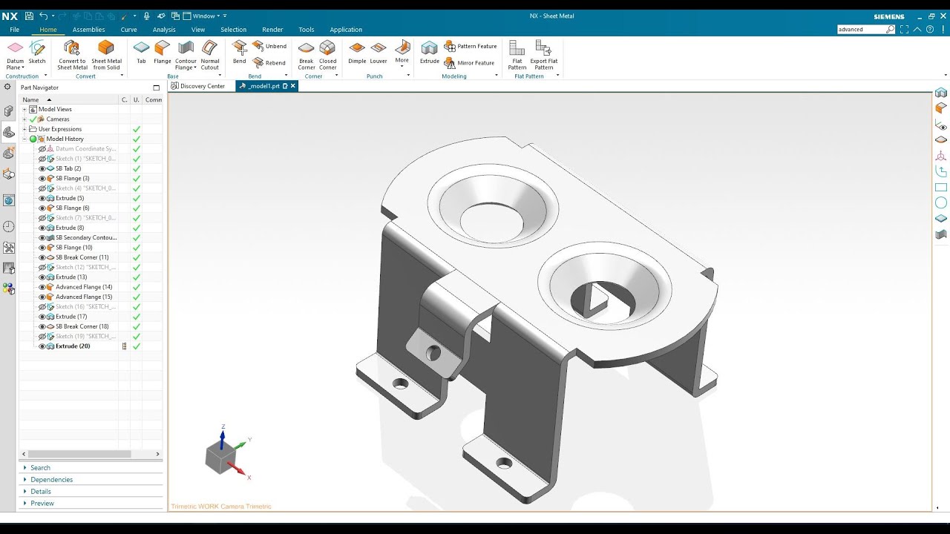Select the Contour Flange tool

pyautogui.click(x=186, y=56)
